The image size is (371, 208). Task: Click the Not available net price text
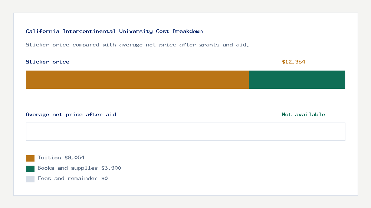point(303,115)
